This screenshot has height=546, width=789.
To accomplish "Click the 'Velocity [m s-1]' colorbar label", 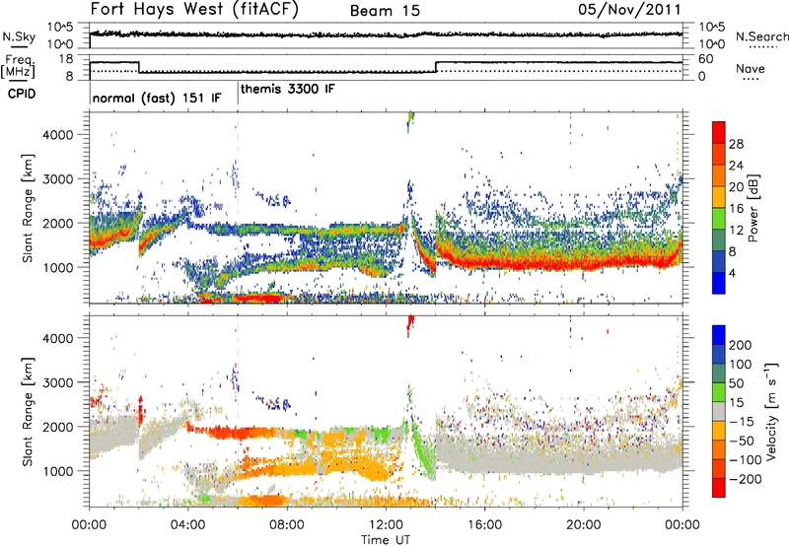I will 770,411.
